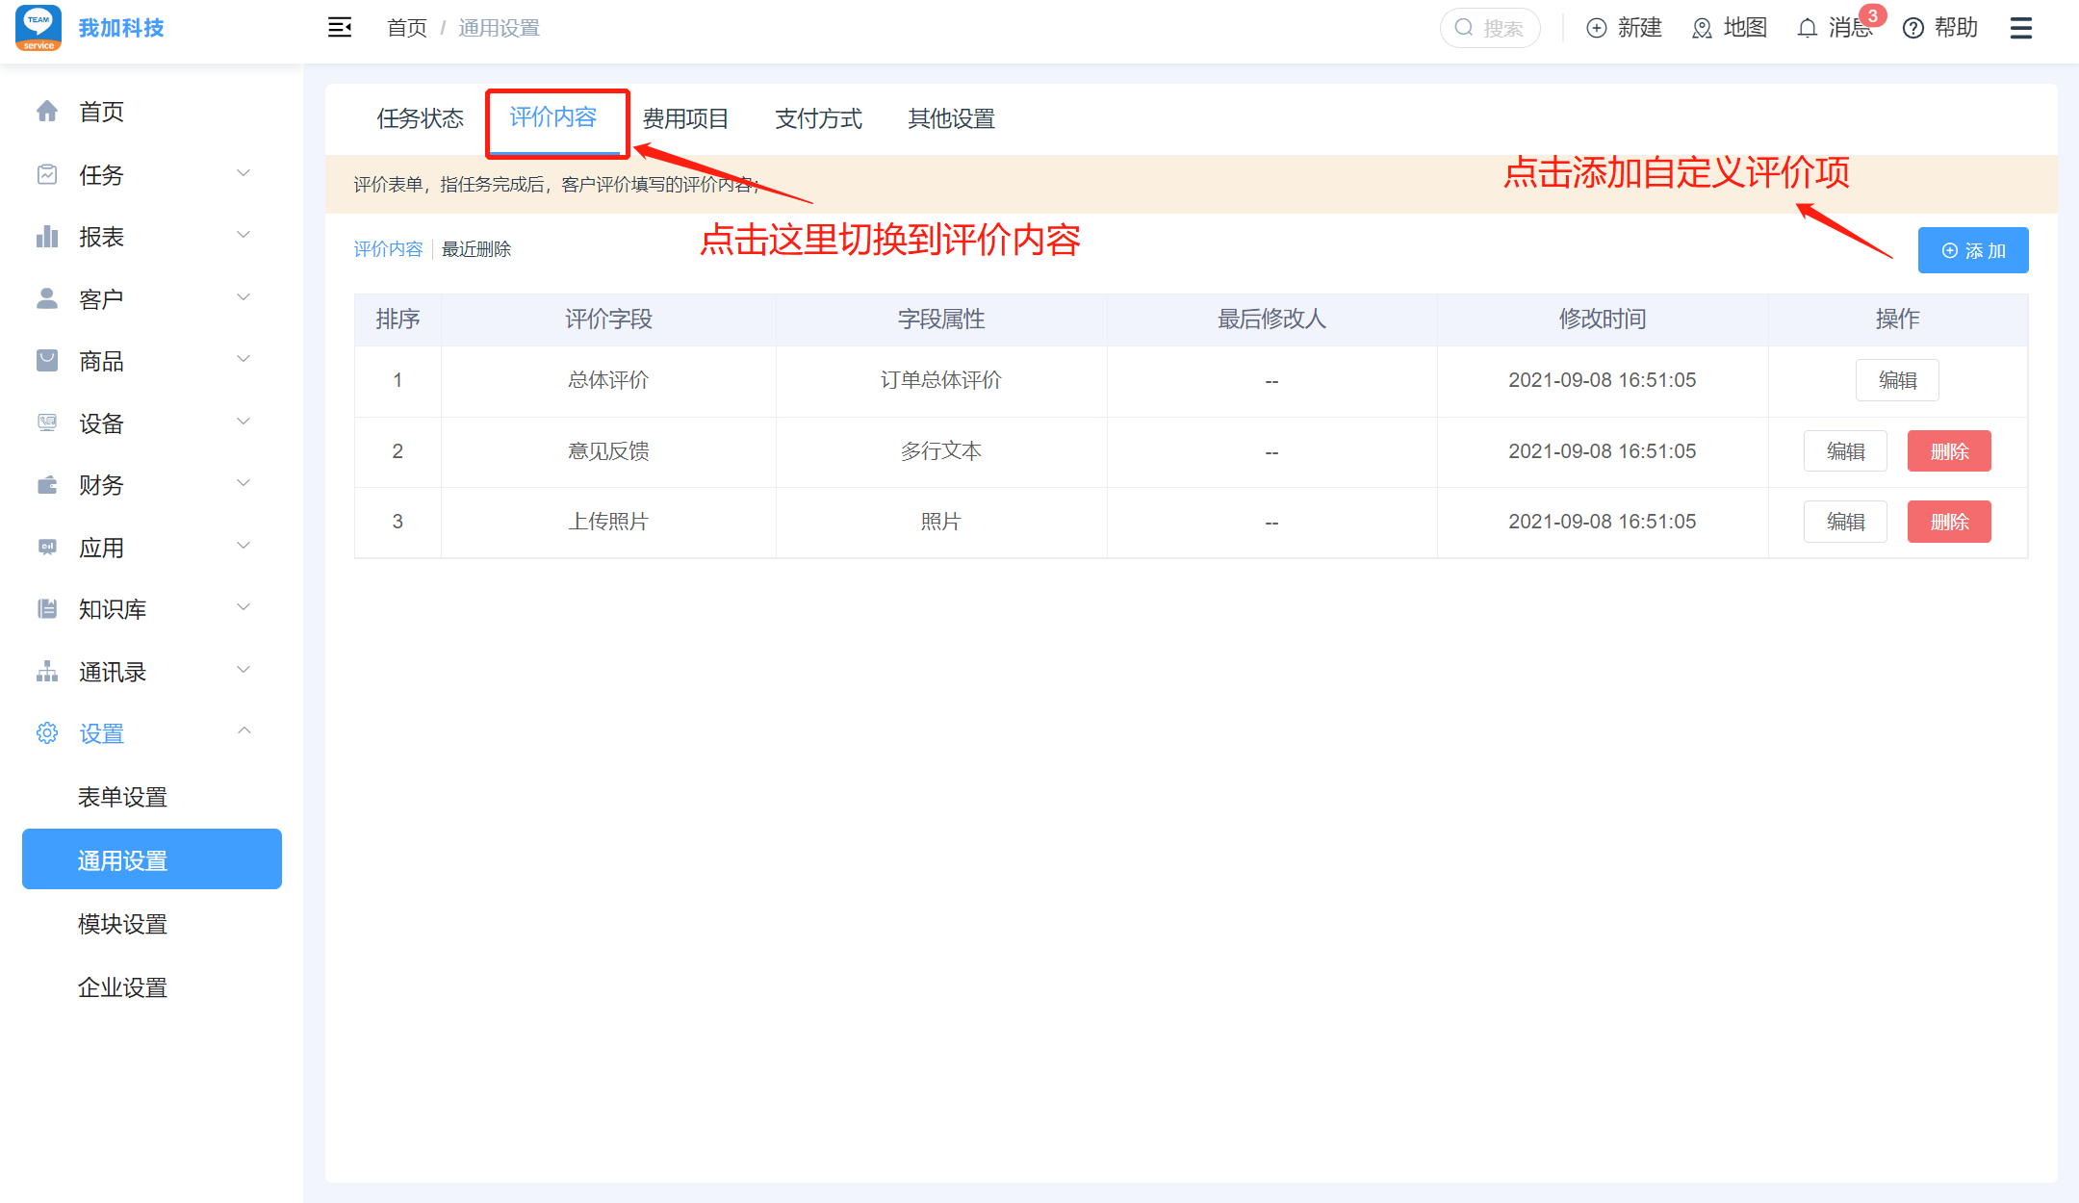Expand the 客户 sidebar menu chevron
The image size is (2079, 1203).
tap(244, 297)
